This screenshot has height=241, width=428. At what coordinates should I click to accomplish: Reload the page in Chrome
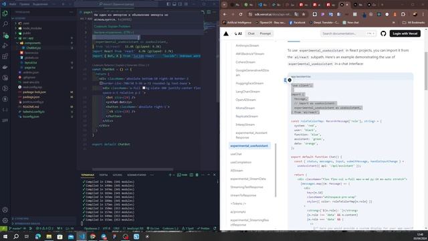[241, 14]
